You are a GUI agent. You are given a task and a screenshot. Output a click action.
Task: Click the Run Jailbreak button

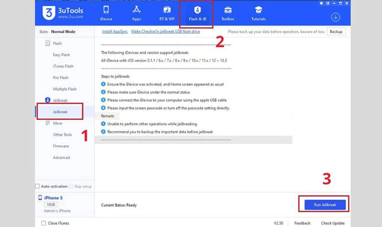(325, 205)
